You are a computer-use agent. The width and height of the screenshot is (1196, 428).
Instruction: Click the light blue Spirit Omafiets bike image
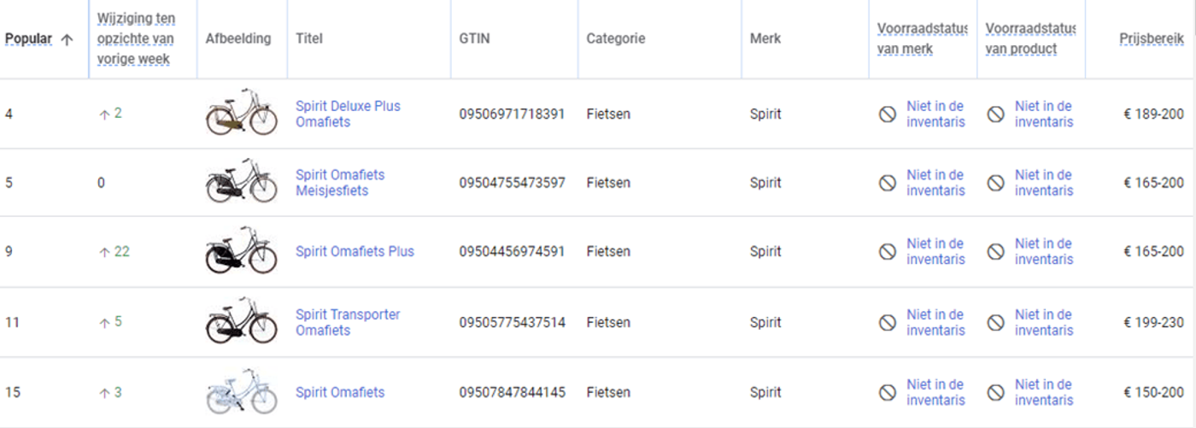tap(242, 391)
